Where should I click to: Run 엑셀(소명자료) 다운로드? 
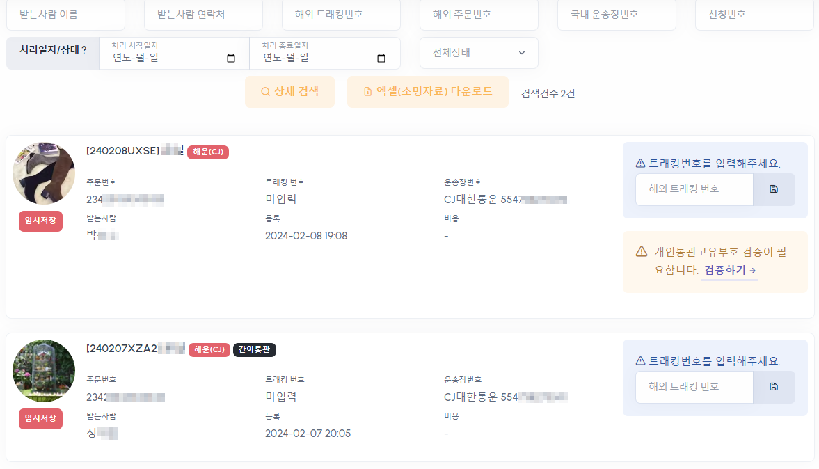427,91
